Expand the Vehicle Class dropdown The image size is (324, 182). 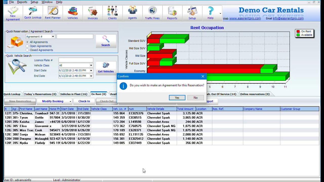click(x=91, y=65)
